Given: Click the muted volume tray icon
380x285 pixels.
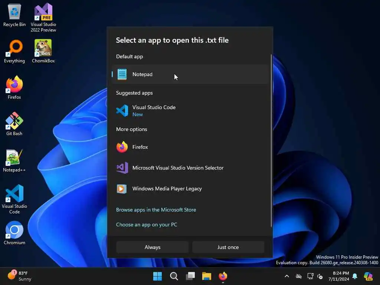Looking at the screenshot, I should [320, 276].
